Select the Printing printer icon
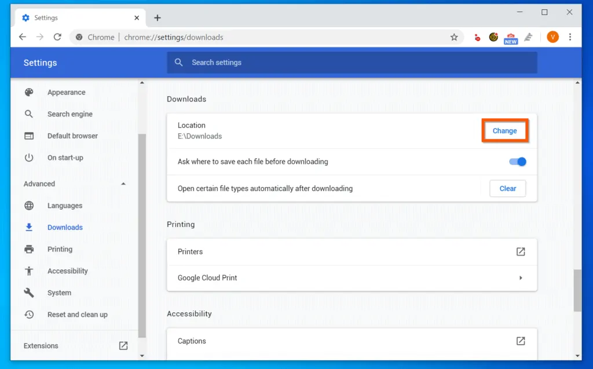Image resolution: width=593 pixels, height=369 pixels. [x=28, y=249]
